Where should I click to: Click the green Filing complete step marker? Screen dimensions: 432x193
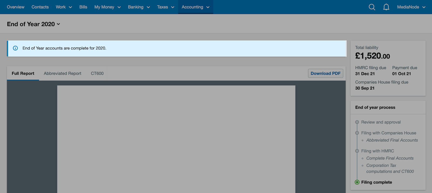[x=357, y=182]
